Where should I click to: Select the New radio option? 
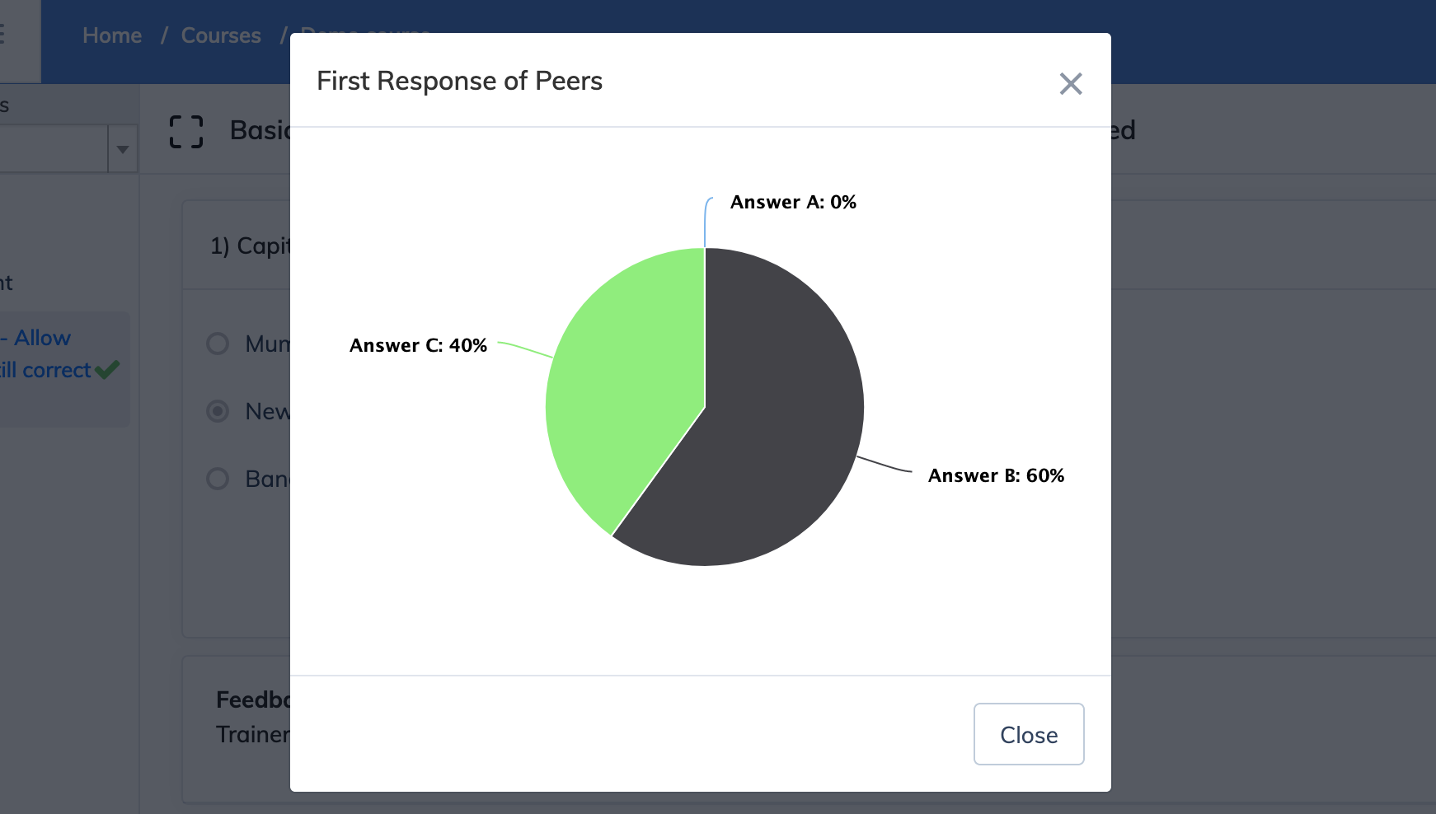coord(218,411)
